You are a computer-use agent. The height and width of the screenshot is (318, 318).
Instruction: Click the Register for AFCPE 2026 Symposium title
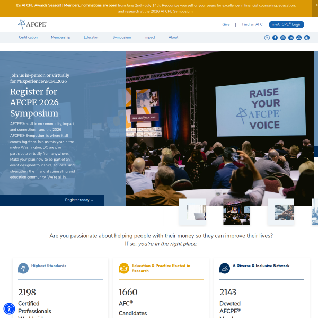pos(34,102)
